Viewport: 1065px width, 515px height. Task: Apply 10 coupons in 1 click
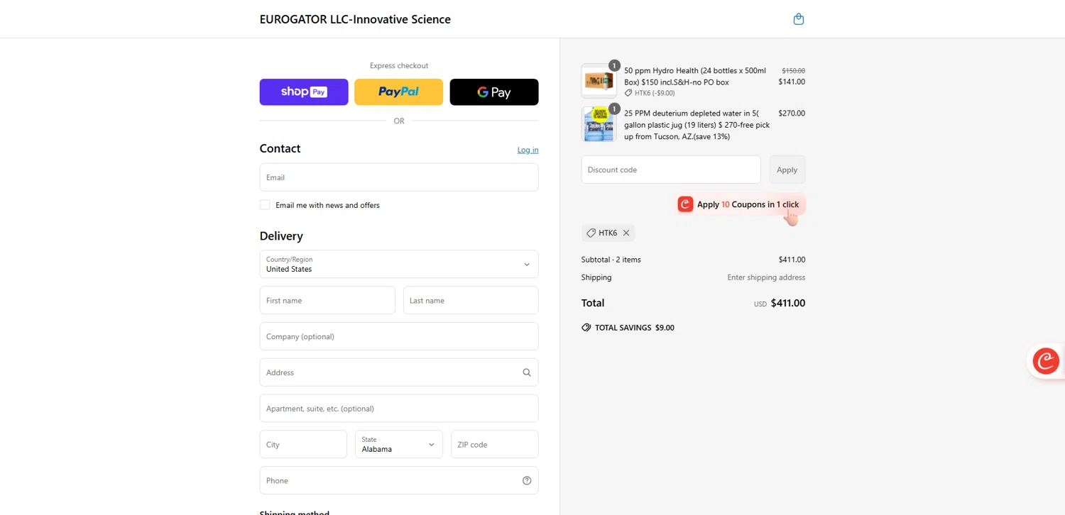741,204
